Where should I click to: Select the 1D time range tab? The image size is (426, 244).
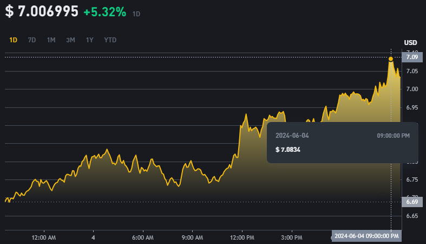(14, 40)
